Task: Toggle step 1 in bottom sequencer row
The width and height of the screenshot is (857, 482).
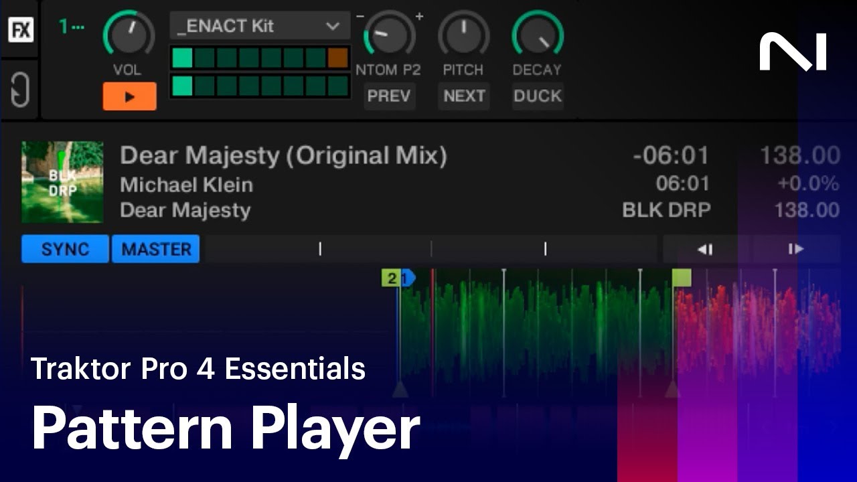Action: [182, 86]
